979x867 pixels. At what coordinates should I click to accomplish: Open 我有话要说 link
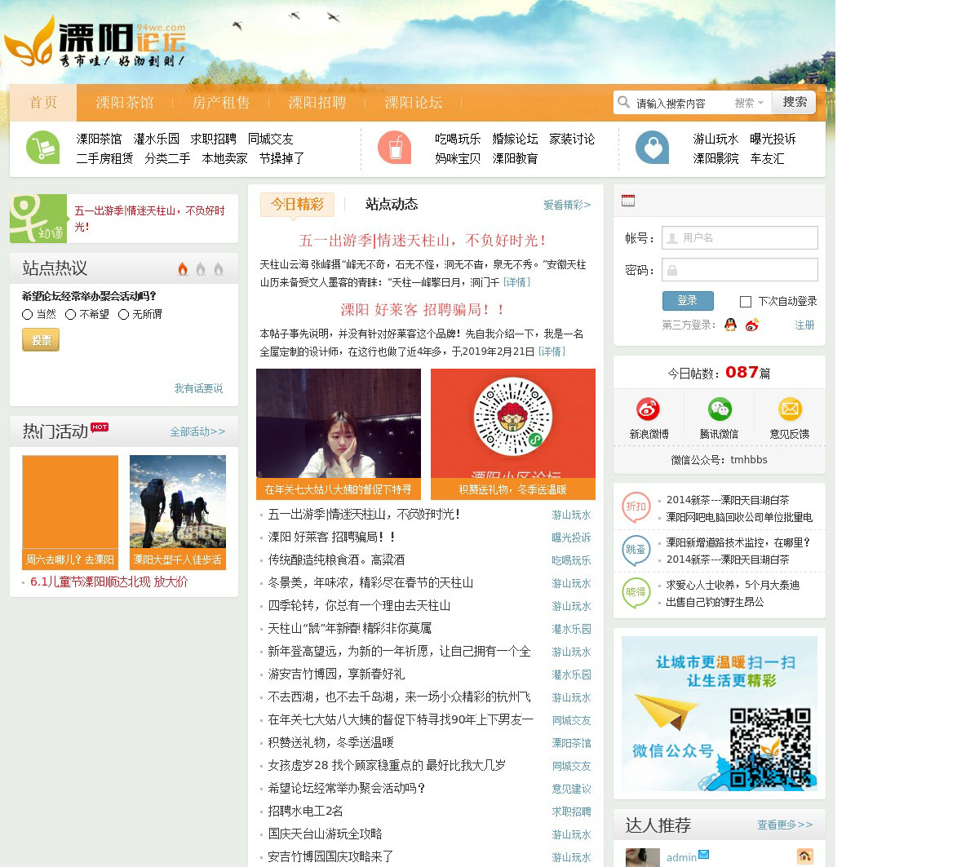tap(198, 388)
